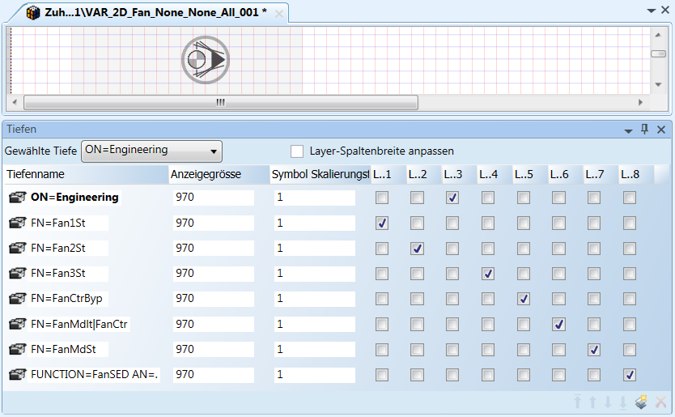Image resolution: width=675 pixels, height=417 pixels.
Task: Click the camera icon beside FN=FanCtrByp
Action: [18, 299]
